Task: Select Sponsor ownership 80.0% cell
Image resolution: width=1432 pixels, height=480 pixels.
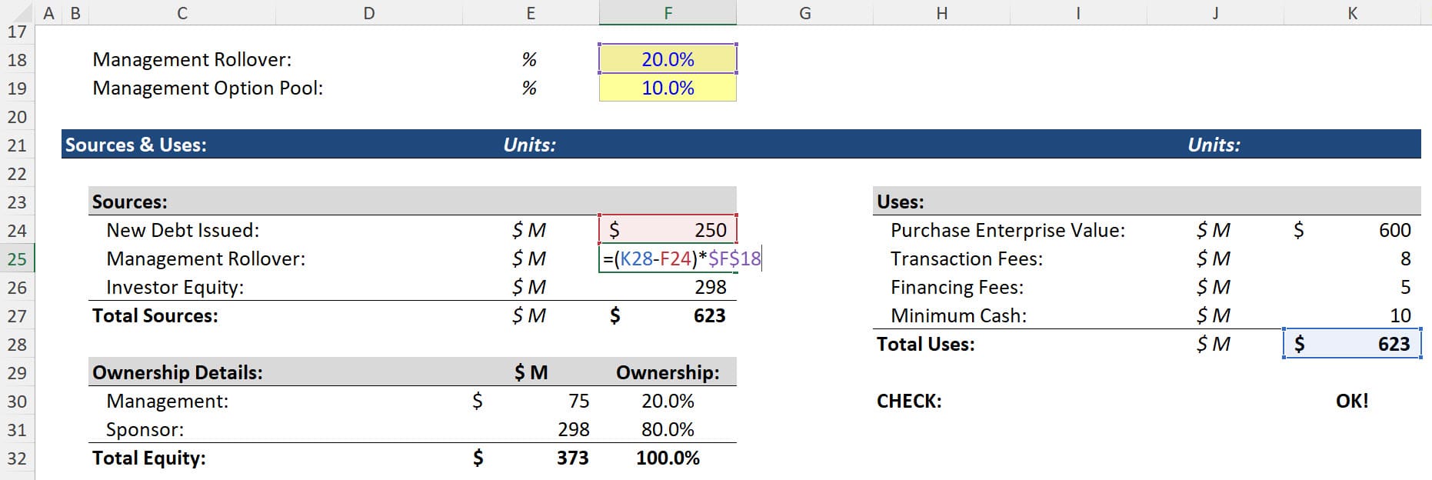Action: (668, 429)
